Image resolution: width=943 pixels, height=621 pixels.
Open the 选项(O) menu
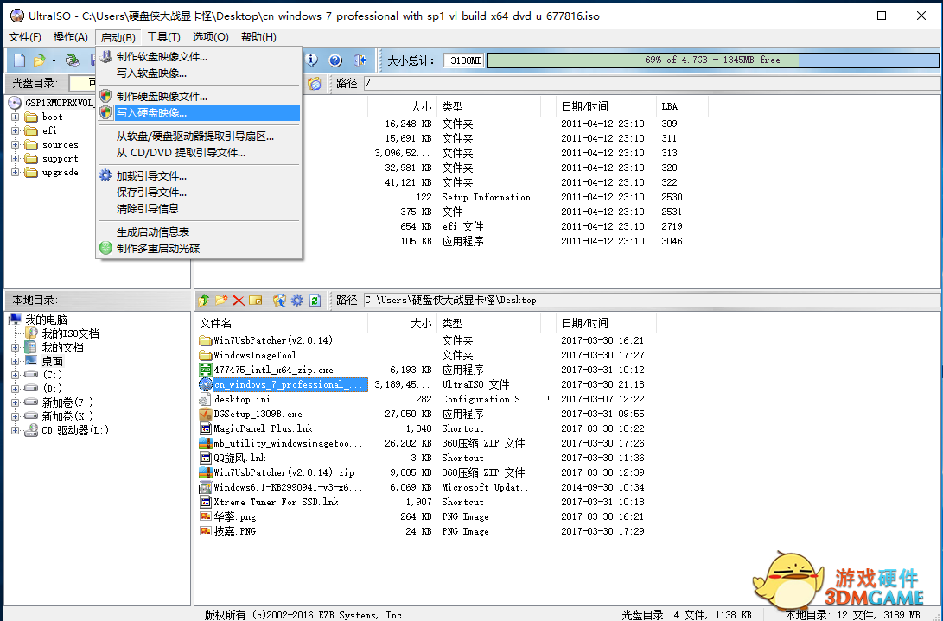pyautogui.click(x=211, y=37)
